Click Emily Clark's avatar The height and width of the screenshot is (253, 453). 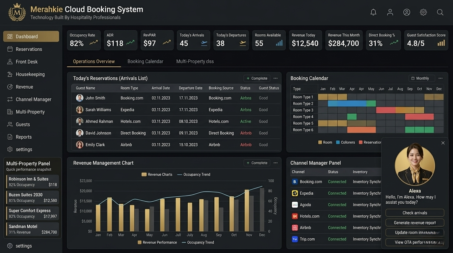[80, 145]
